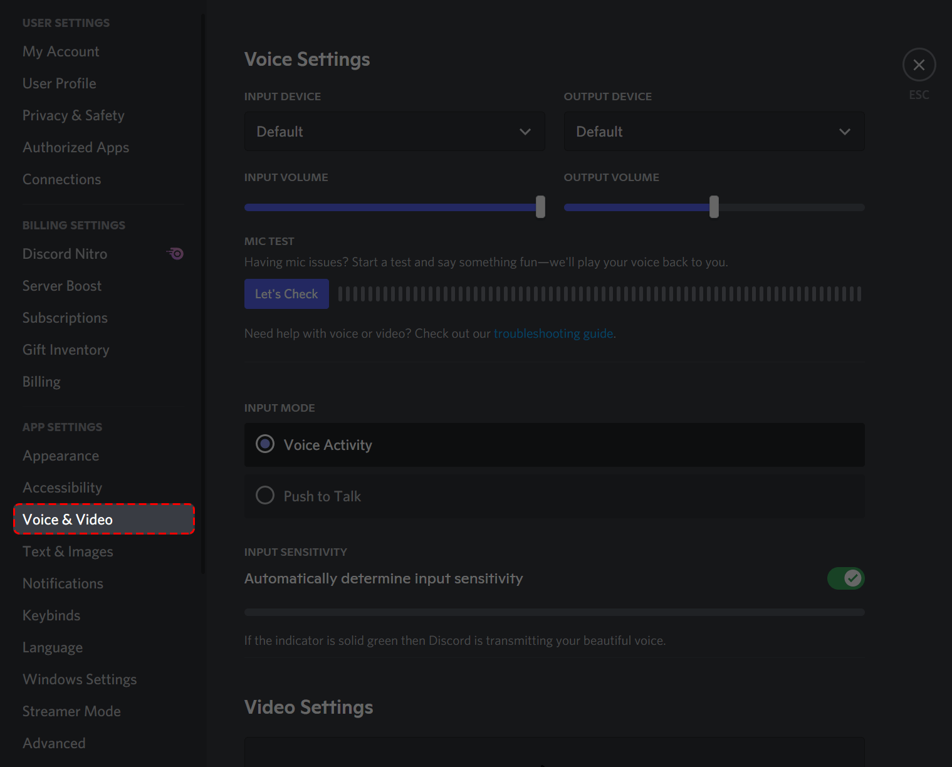Adjust the Output Volume slider
952x767 pixels.
tap(714, 207)
